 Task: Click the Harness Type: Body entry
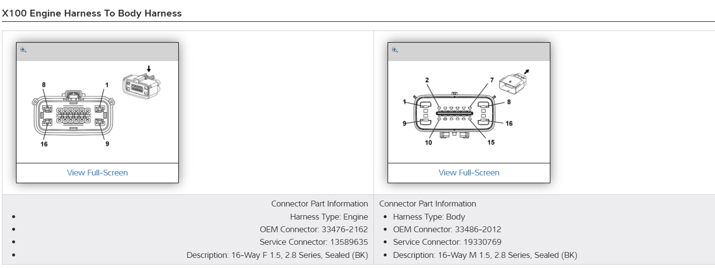[x=429, y=217]
